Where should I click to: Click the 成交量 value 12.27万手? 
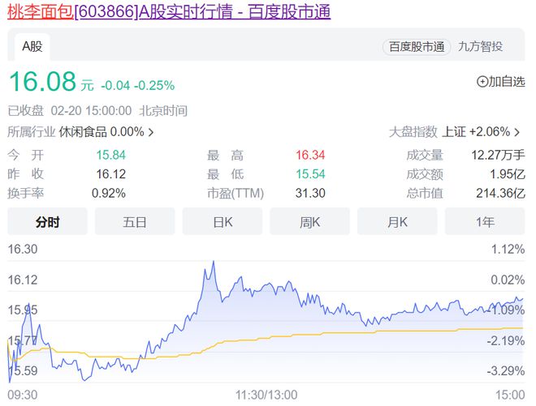(x=498, y=155)
